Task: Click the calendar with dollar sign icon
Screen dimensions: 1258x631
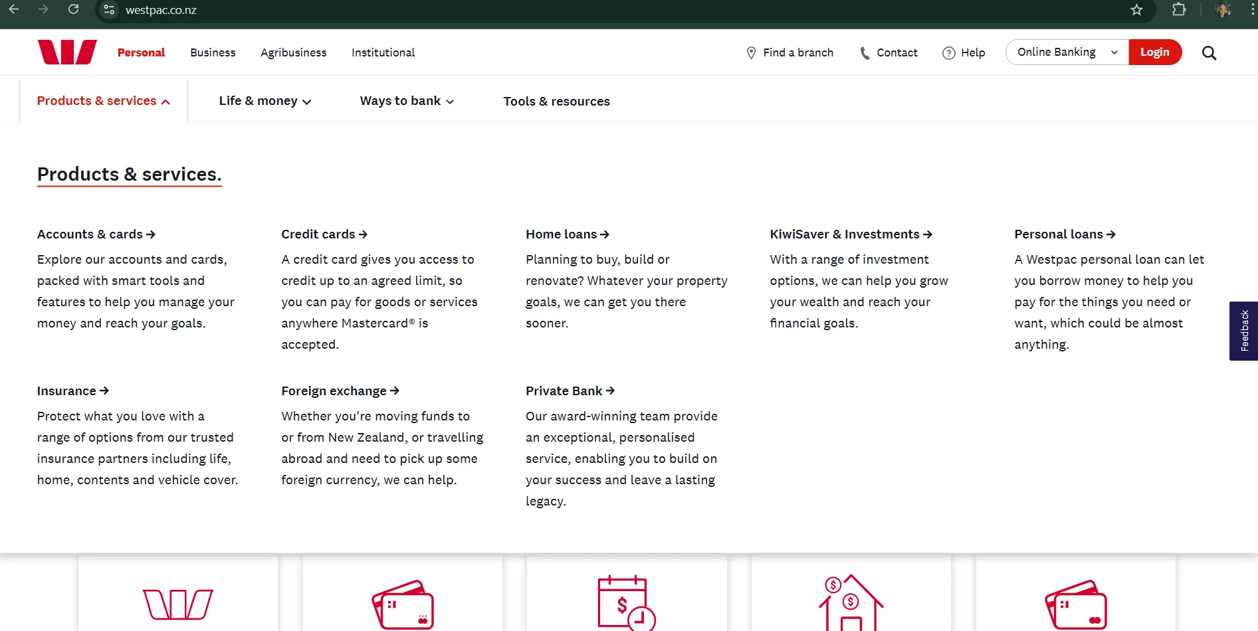Action: (626, 602)
